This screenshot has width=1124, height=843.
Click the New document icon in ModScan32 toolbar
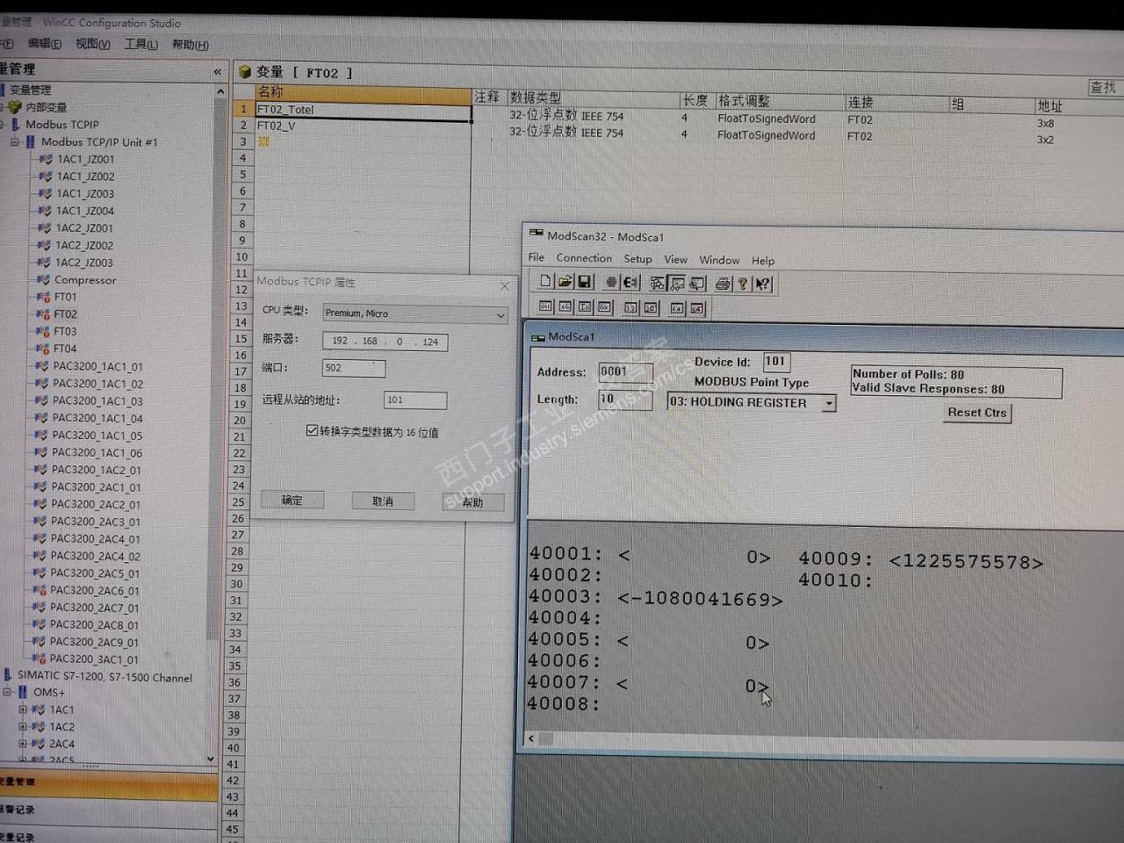tap(545, 282)
